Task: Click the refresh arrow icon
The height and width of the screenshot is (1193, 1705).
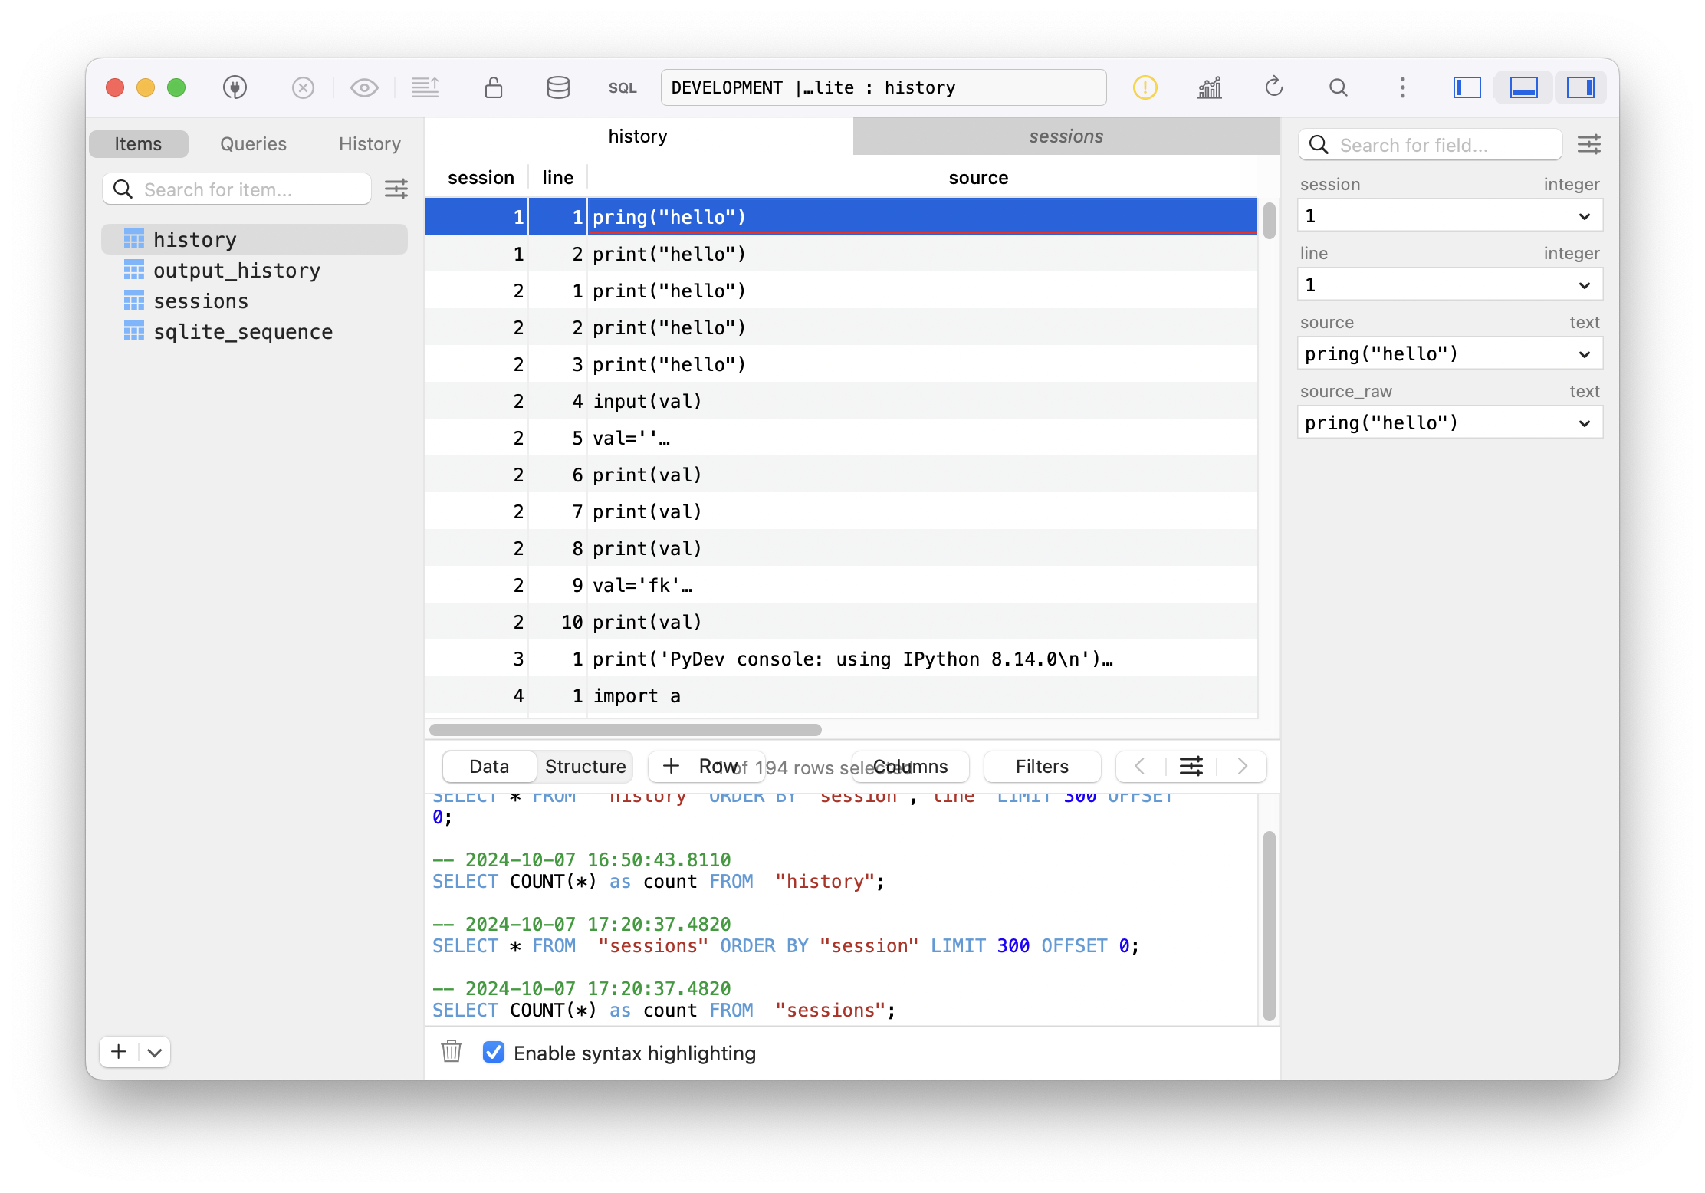Action: [x=1274, y=87]
